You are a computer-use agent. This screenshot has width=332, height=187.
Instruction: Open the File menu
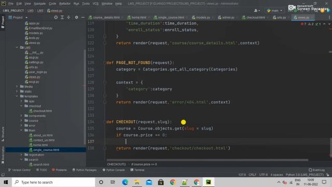[11, 4]
